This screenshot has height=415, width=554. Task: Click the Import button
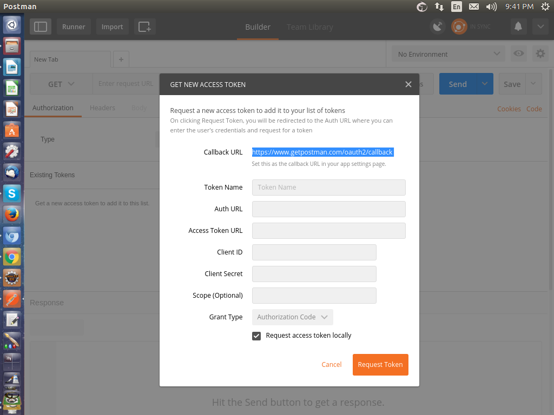point(113,27)
